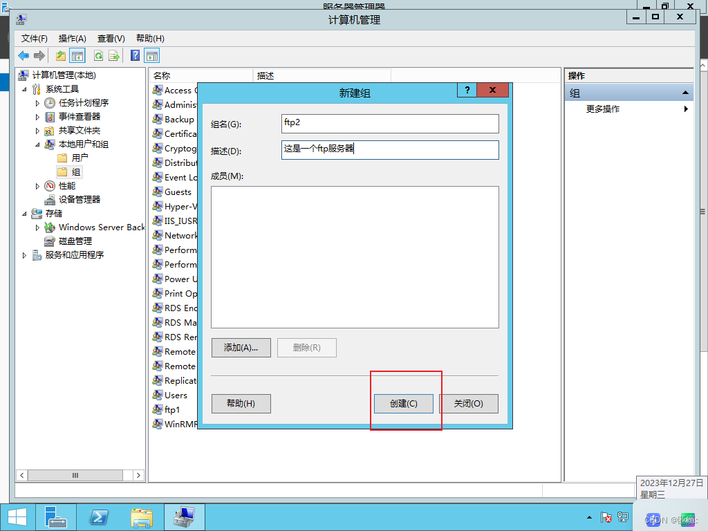Collapse the 存储 tree node
This screenshot has width=708, height=531.
click(x=24, y=214)
